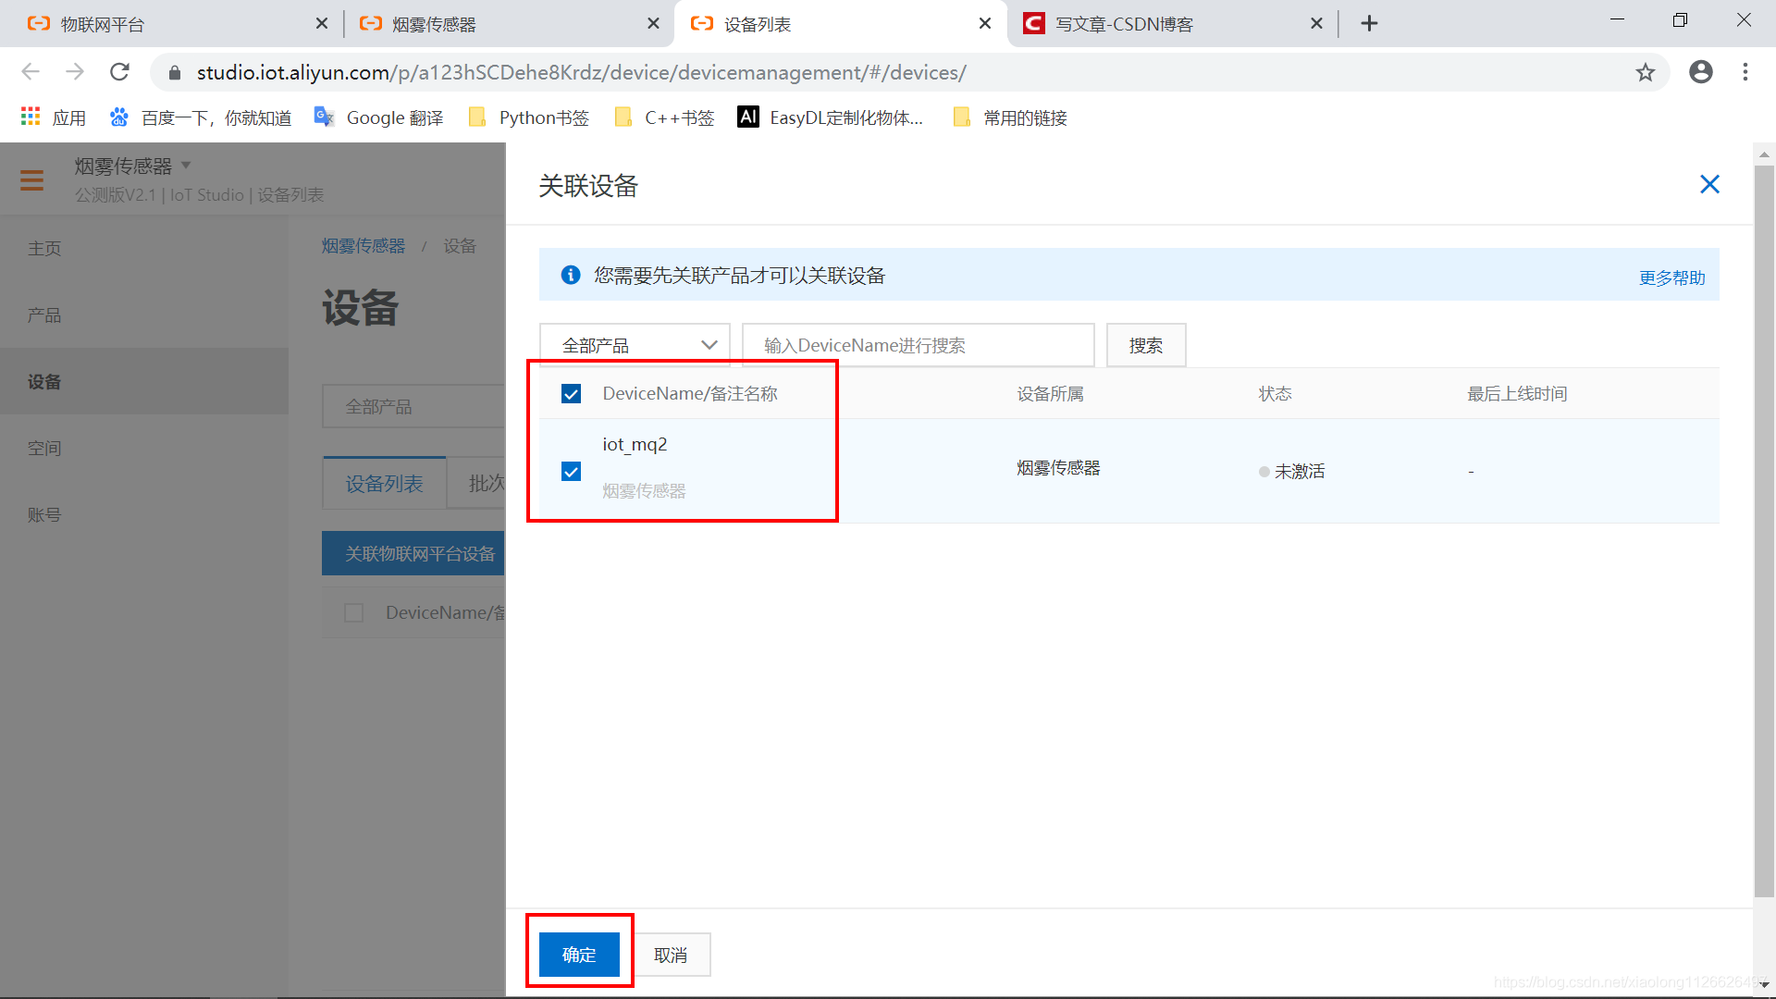The width and height of the screenshot is (1776, 999).
Task: Tick the DeviceName checkbox in the background list
Action: click(353, 612)
